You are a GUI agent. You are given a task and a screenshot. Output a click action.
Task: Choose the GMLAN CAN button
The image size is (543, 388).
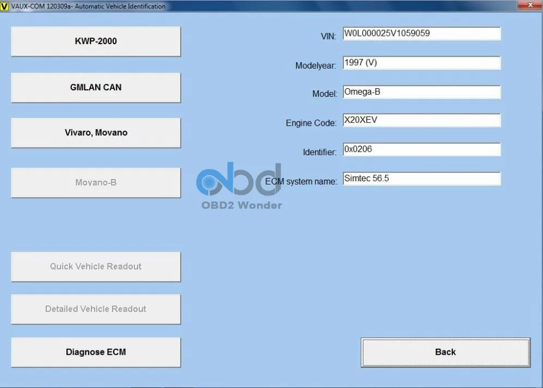pos(96,87)
